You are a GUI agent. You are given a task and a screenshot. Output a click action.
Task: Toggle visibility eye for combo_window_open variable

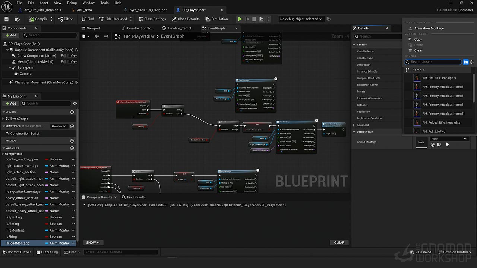click(x=73, y=159)
